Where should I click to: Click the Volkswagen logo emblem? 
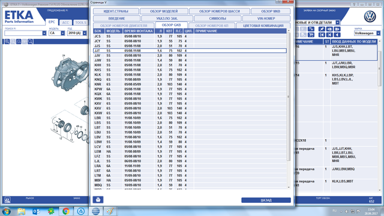coord(370,17)
